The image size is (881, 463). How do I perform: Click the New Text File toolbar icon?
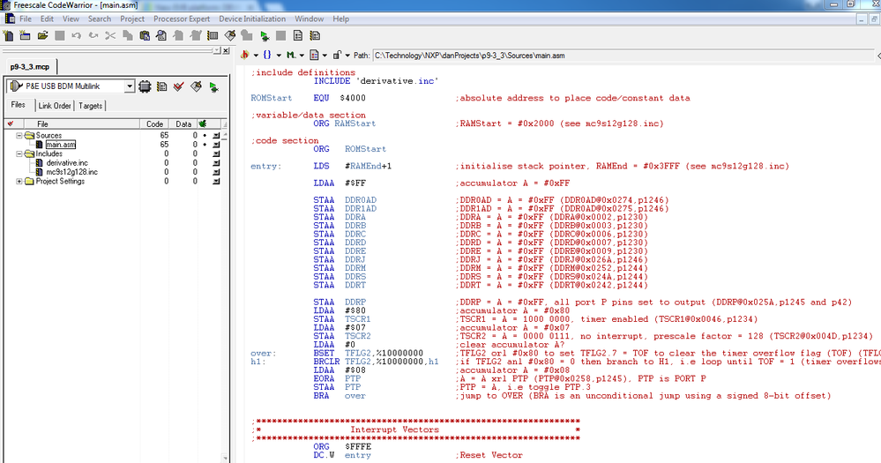(9, 35)
